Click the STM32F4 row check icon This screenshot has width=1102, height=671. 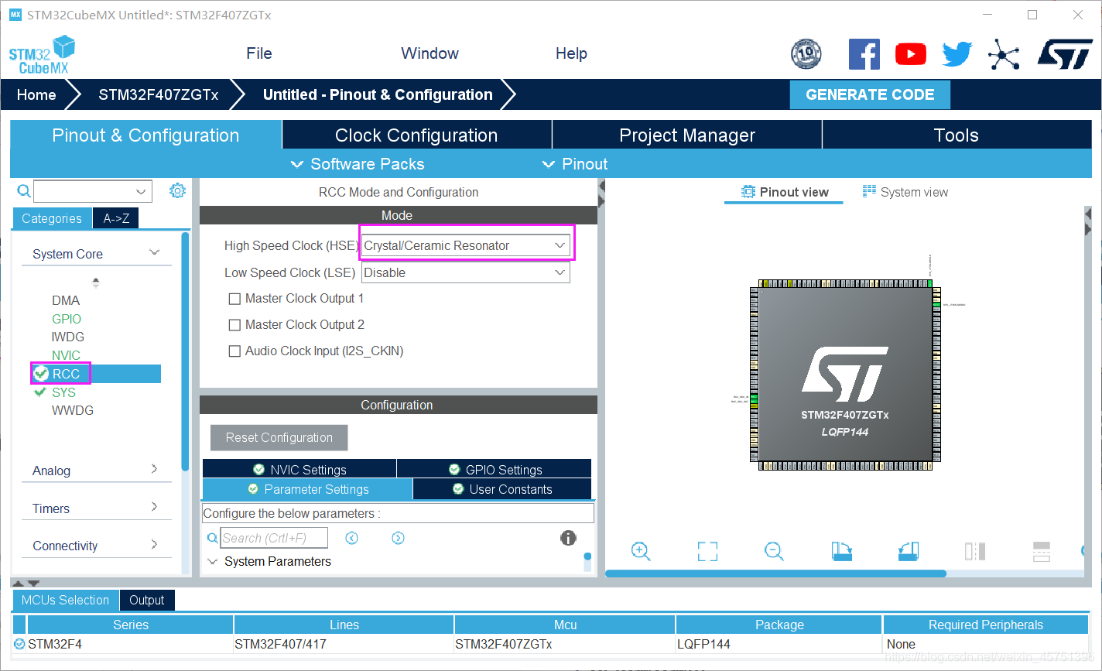pyautogui.click(x=19, y=643)
